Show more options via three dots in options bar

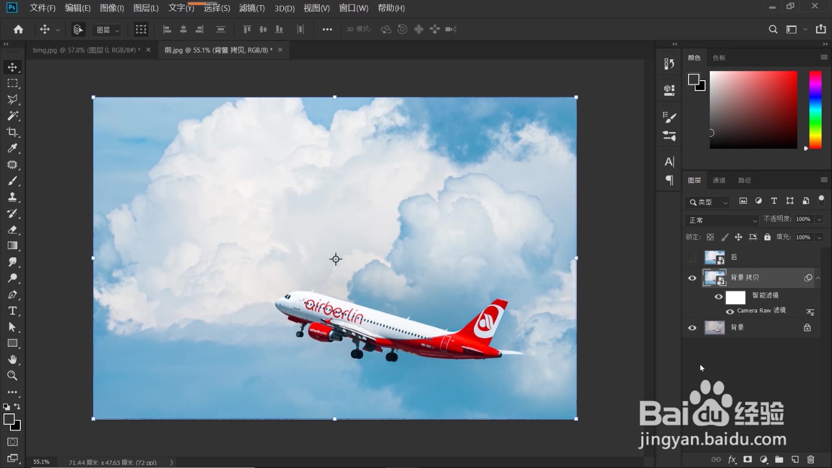click(x=327, y=30)
